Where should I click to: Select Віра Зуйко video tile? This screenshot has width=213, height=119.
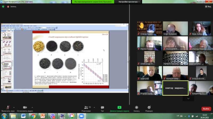tap(201, 28)
